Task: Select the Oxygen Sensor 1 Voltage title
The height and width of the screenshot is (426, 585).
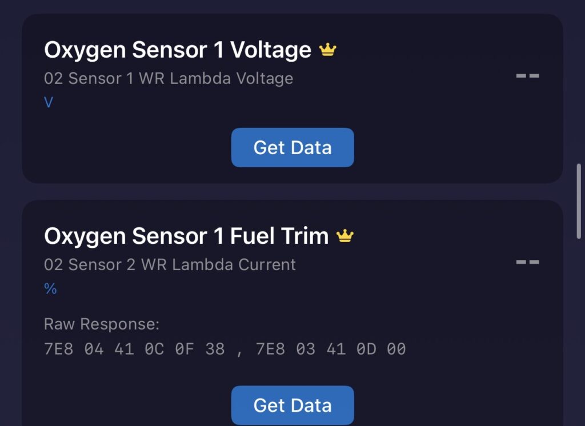Action: (x=177, y=50)
